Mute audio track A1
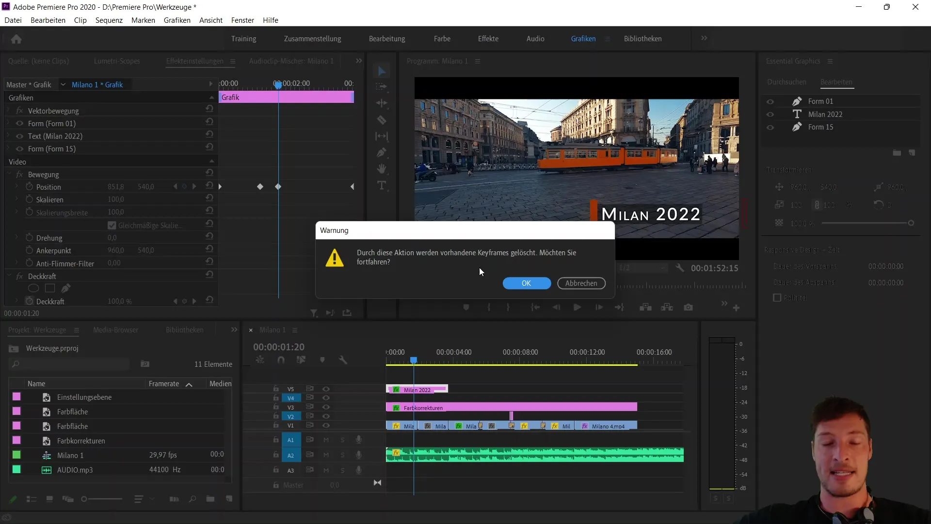This screenshot has height=524, width=931. pos(326,440)
